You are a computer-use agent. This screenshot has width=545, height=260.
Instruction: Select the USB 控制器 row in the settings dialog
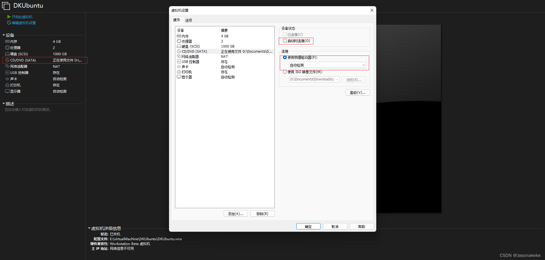point(225,61)
